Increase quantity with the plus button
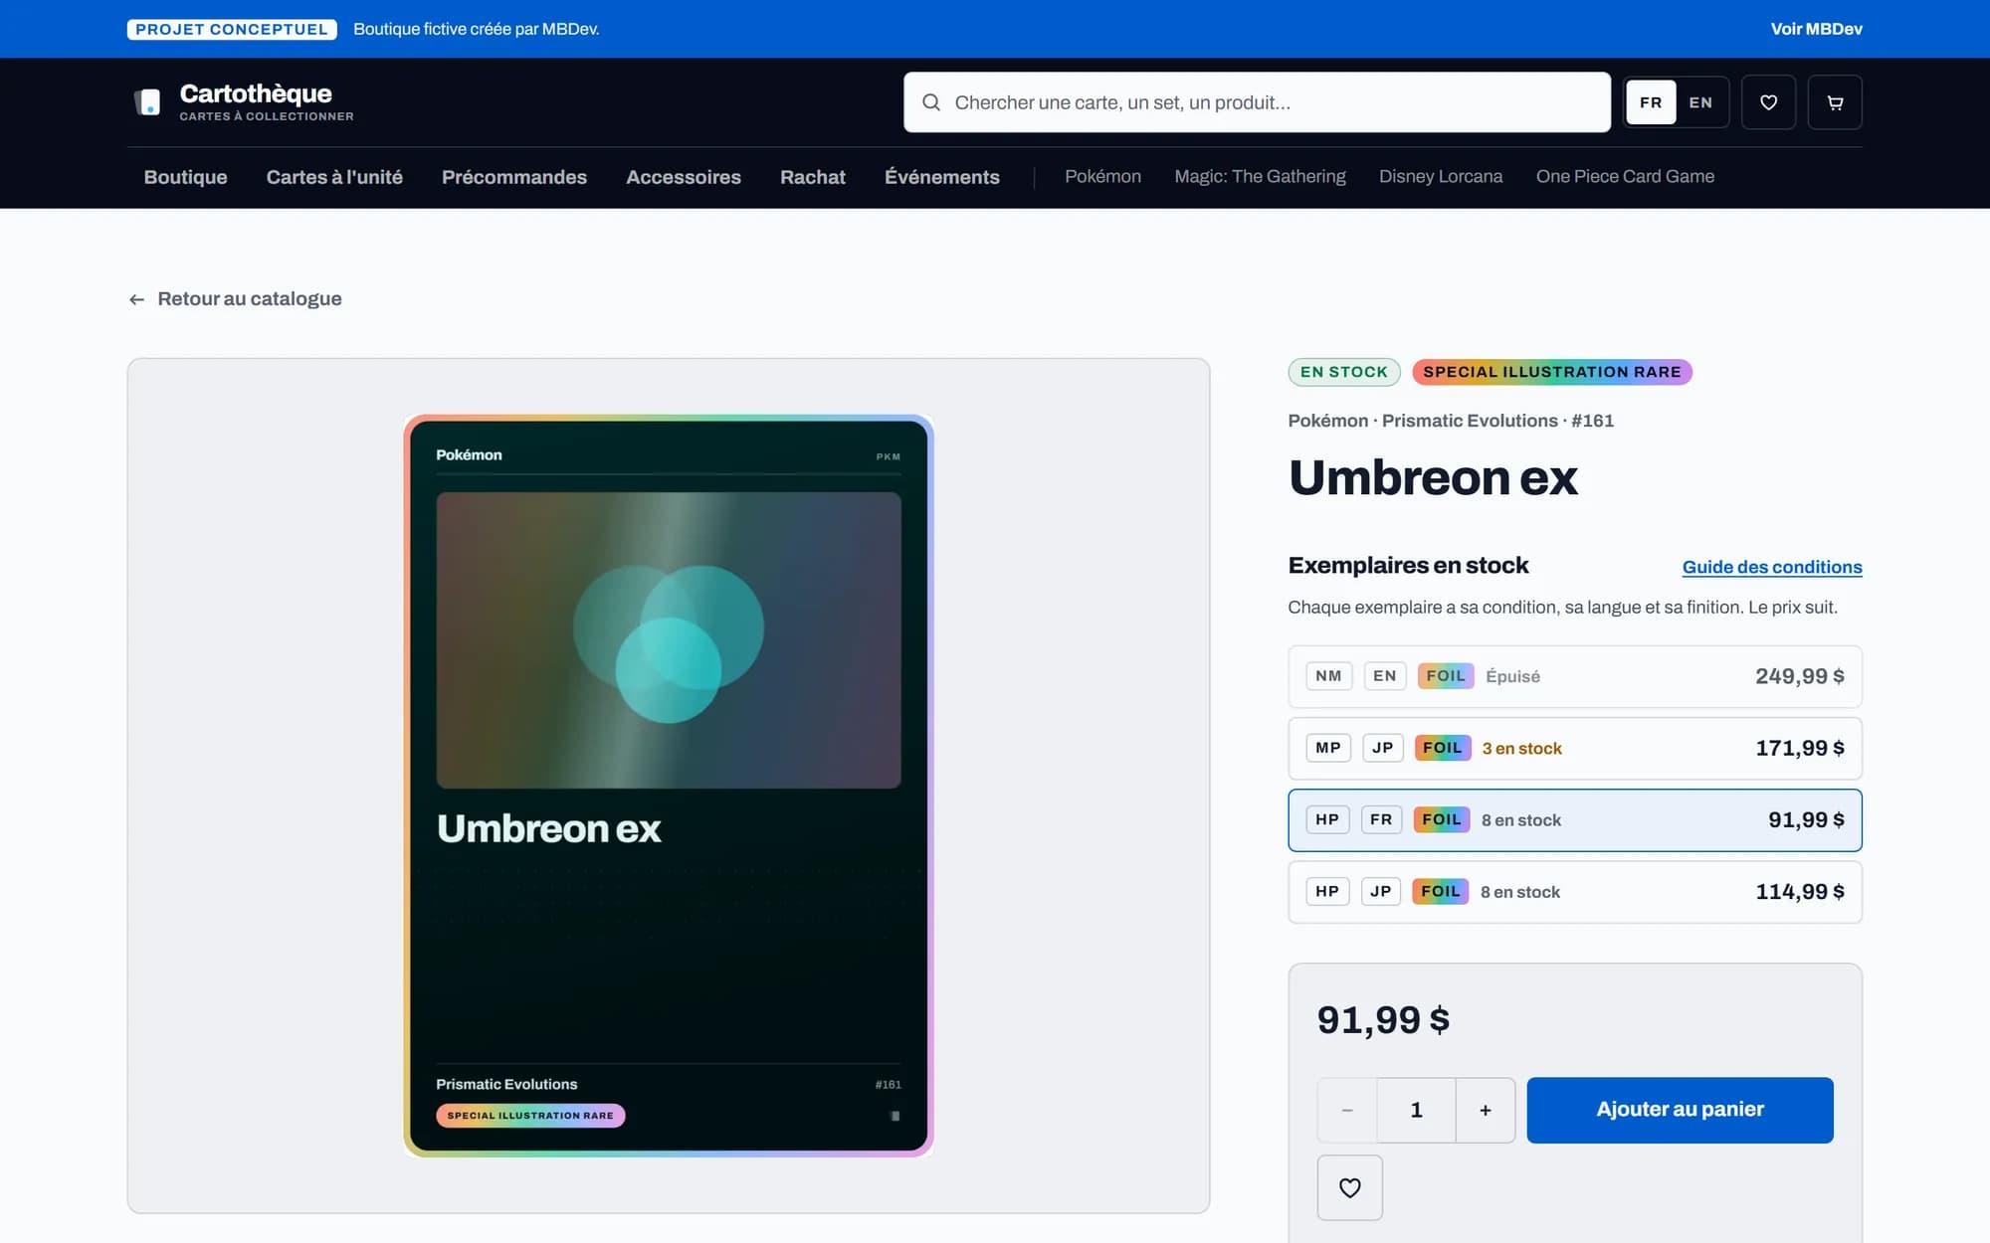The image size is (1990, 1243). pyautogui.click(x=1485, y=1110)
